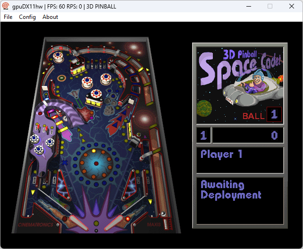The width and height of the screenshot is (303, 249).
Task: Click the Player 1 text panel
Action: 239,160
